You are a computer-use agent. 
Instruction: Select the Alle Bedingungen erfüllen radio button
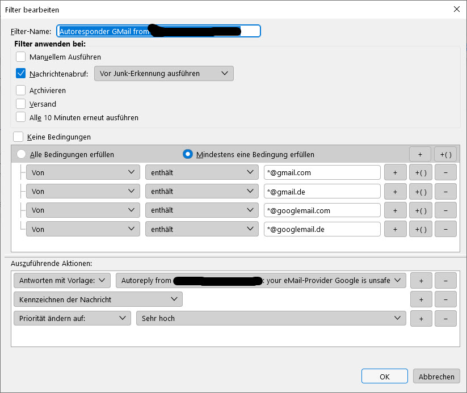(22, 154)
